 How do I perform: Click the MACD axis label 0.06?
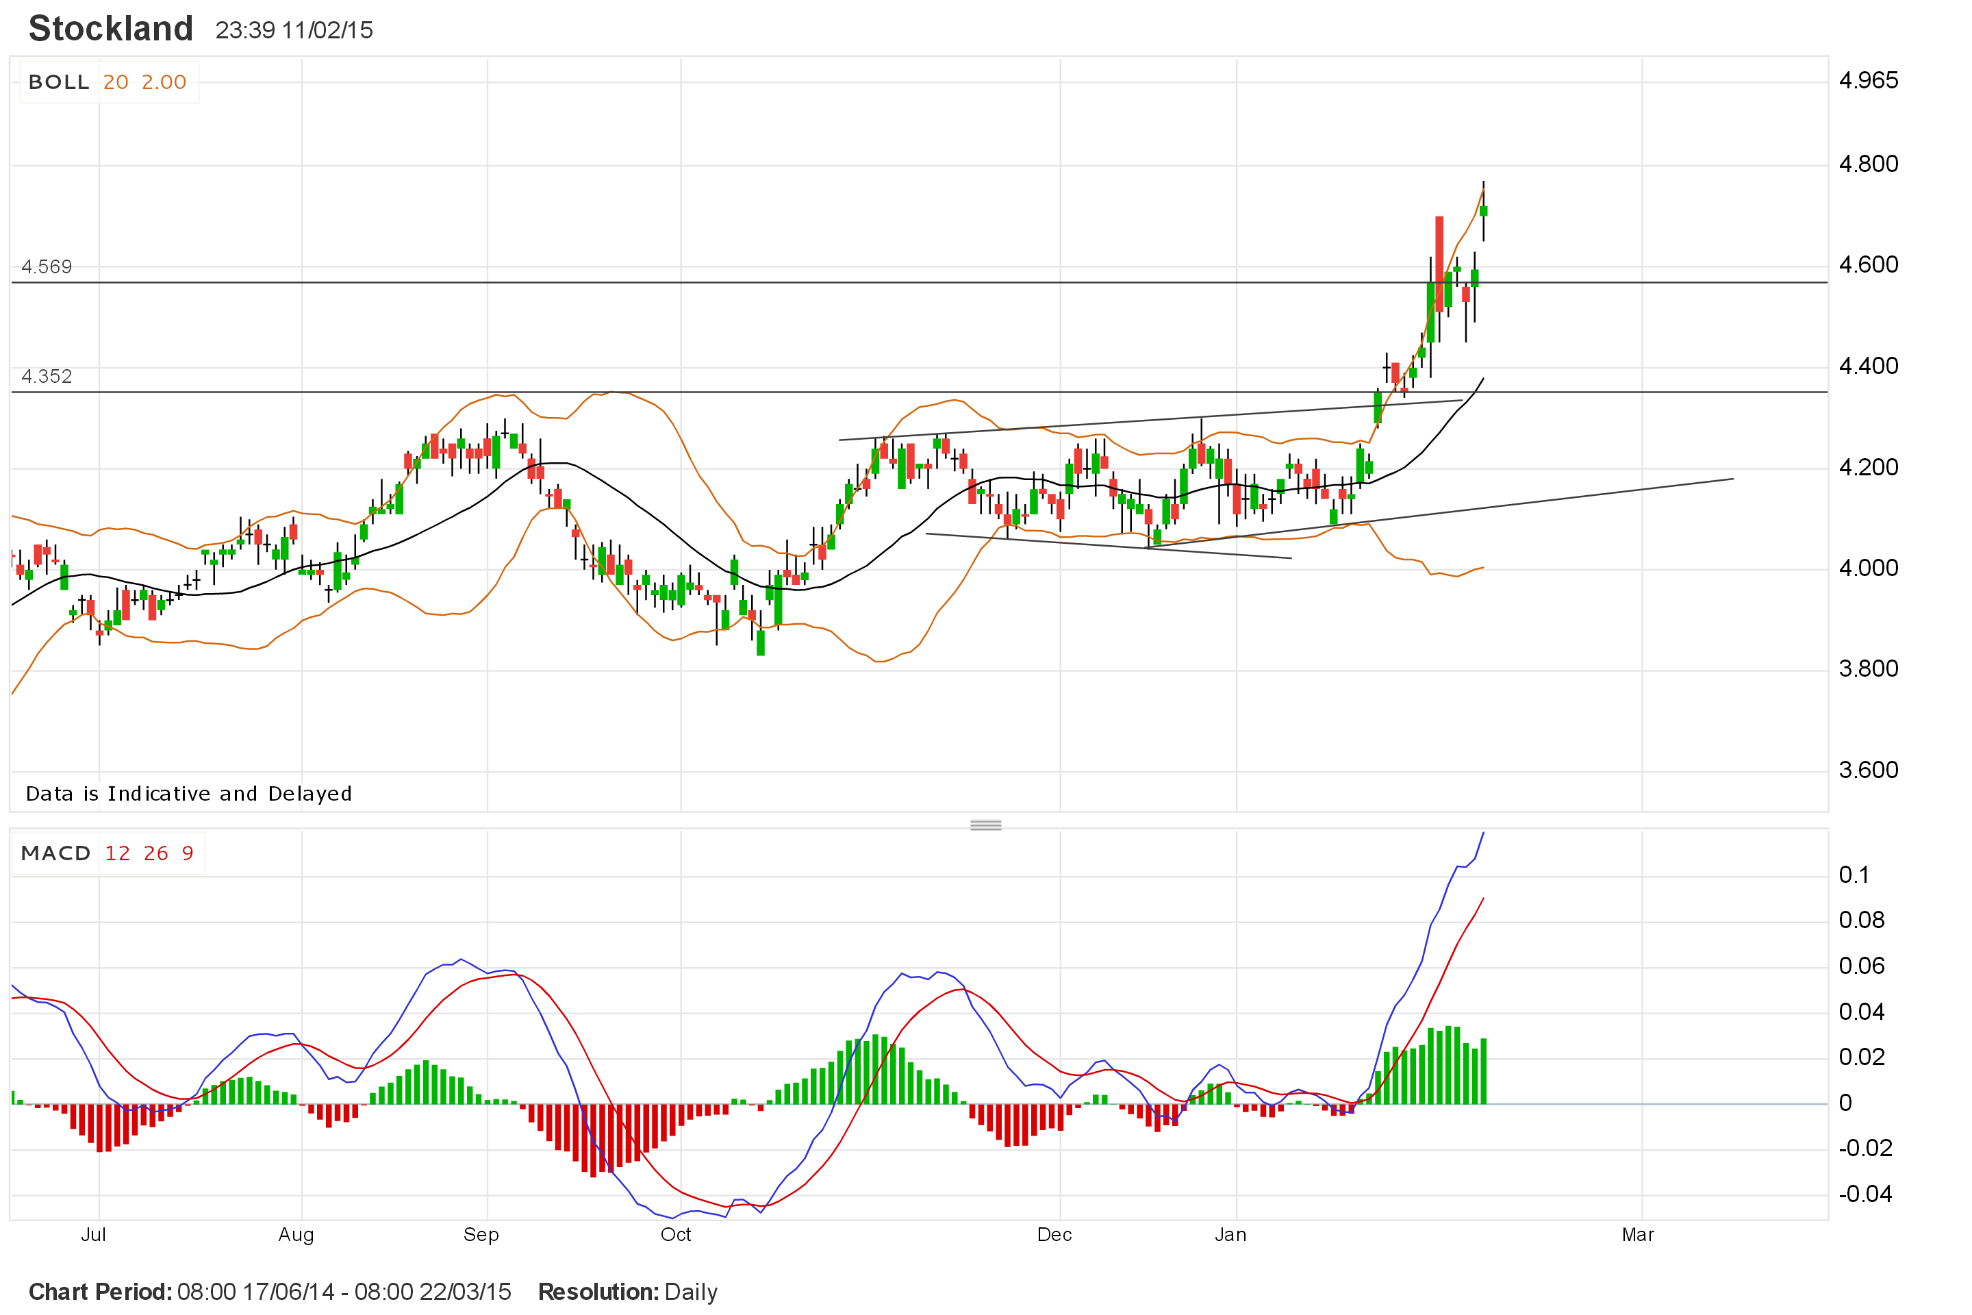[x=1861, y=966]
